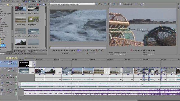Pause the Video Preview playback

pyautogui.click(x=141, y=50)
